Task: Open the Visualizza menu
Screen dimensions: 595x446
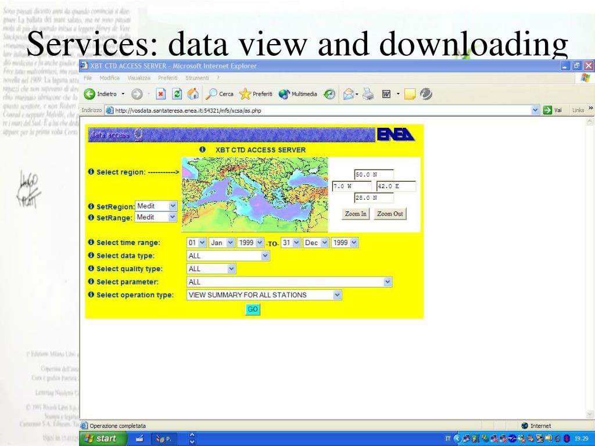Action: click(x=139, y=78)
